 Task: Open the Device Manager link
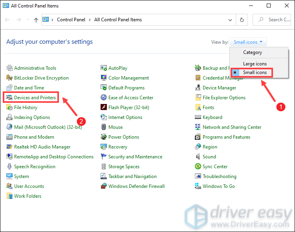pos(219,88)
